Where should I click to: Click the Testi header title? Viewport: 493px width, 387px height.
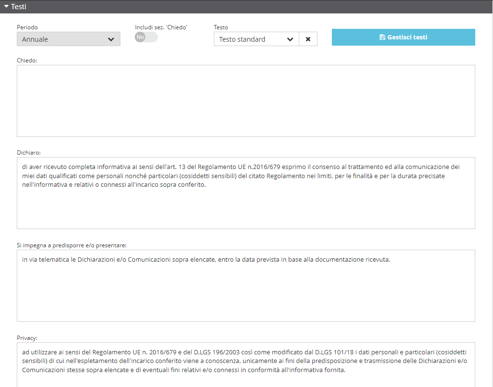(19, 7)
